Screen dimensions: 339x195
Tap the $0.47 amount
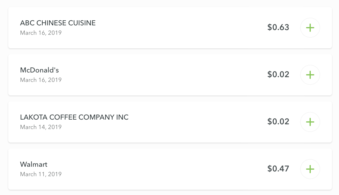(x=278, y=169)
